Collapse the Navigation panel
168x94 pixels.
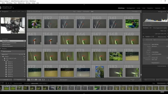point(1,11)
